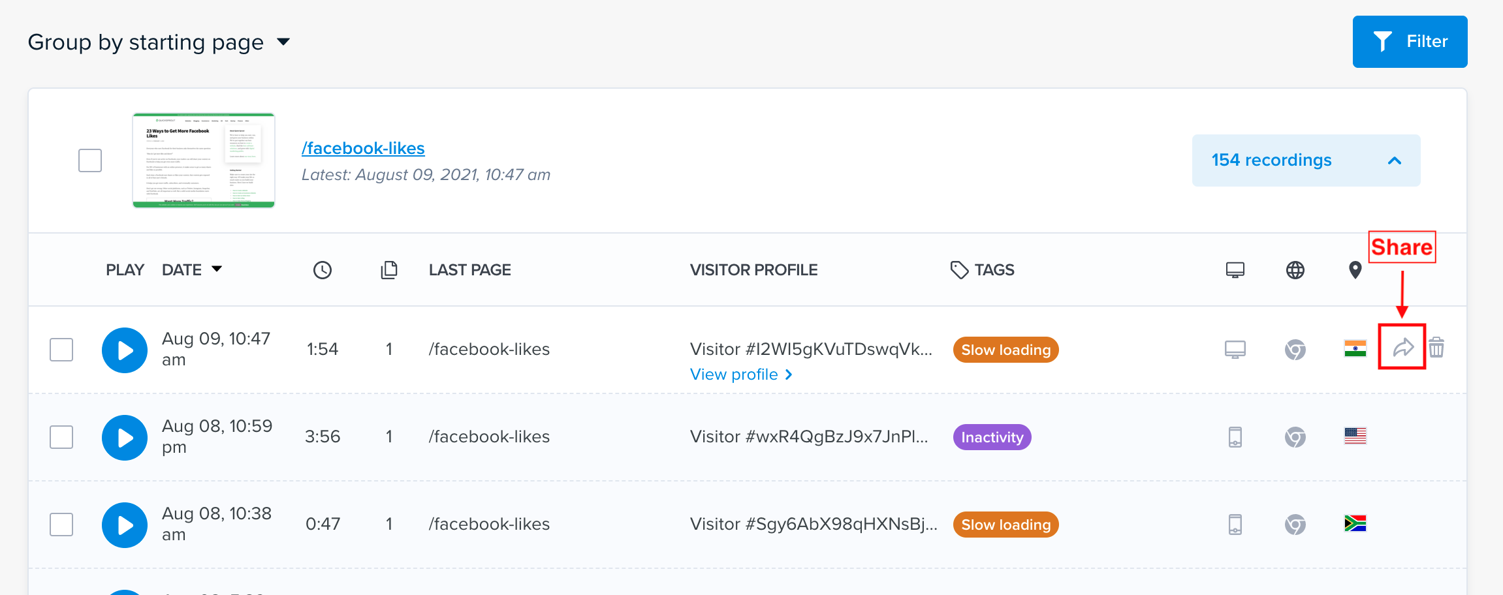Click US flag in Aug 08, 10:59 pm row
The image size is (1503, 595).
pos(1355,436)
